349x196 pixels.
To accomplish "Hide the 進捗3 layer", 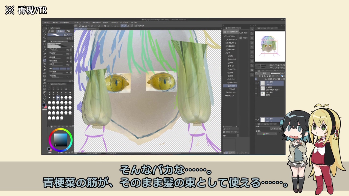I will [x=256, y=94].
